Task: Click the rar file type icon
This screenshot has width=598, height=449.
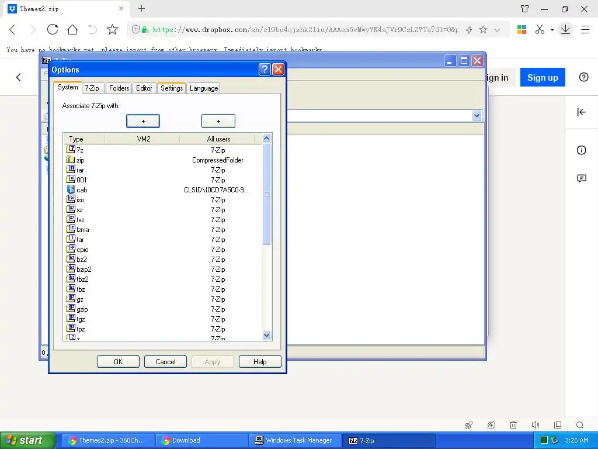Action: pos(71,170)
